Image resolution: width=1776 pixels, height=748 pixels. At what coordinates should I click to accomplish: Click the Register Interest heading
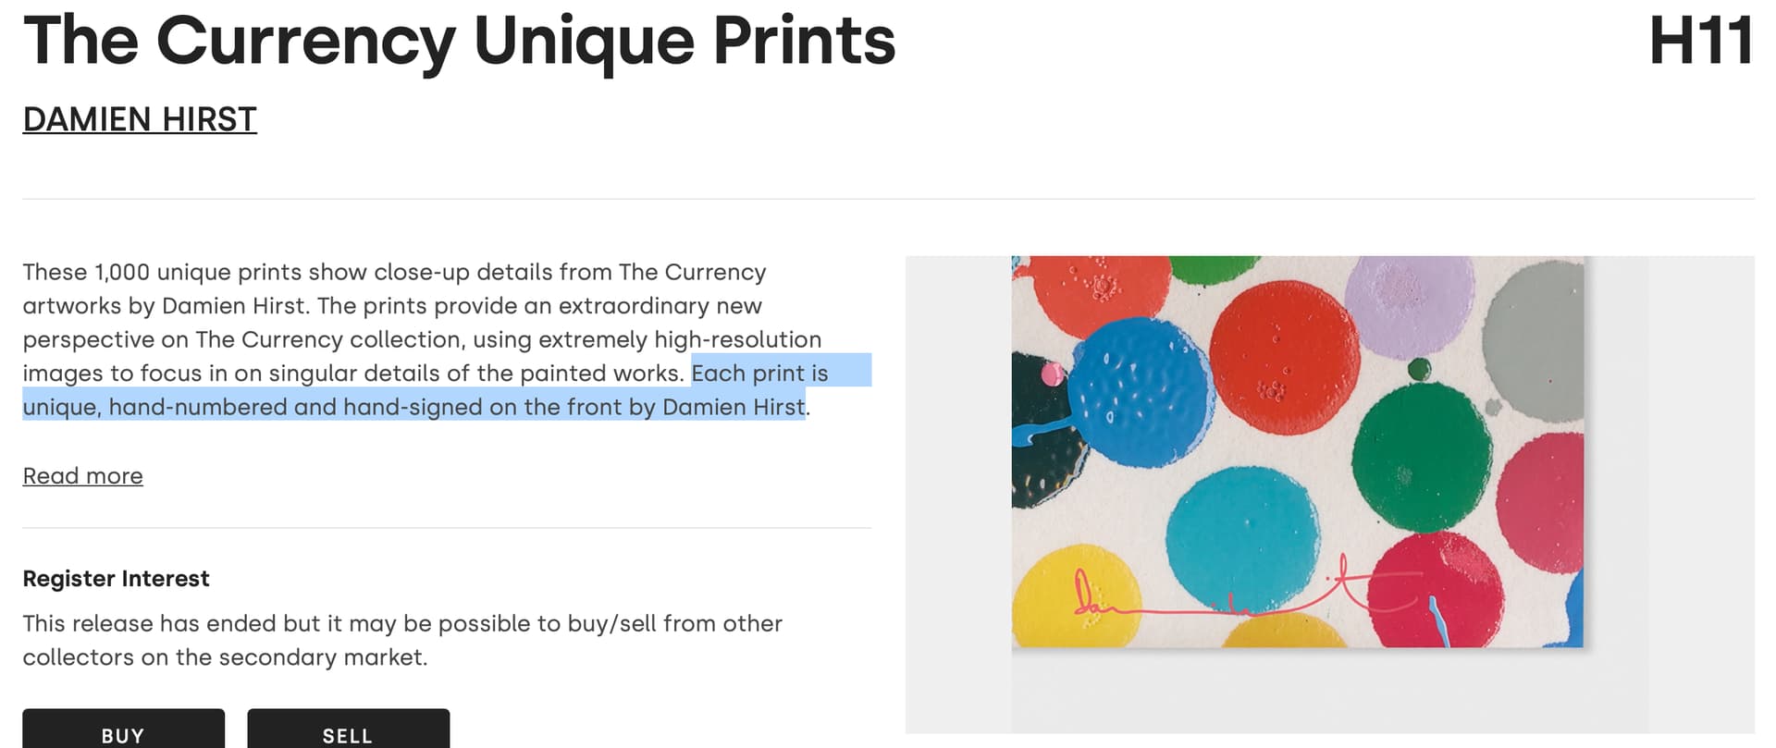tap(116, 579)
